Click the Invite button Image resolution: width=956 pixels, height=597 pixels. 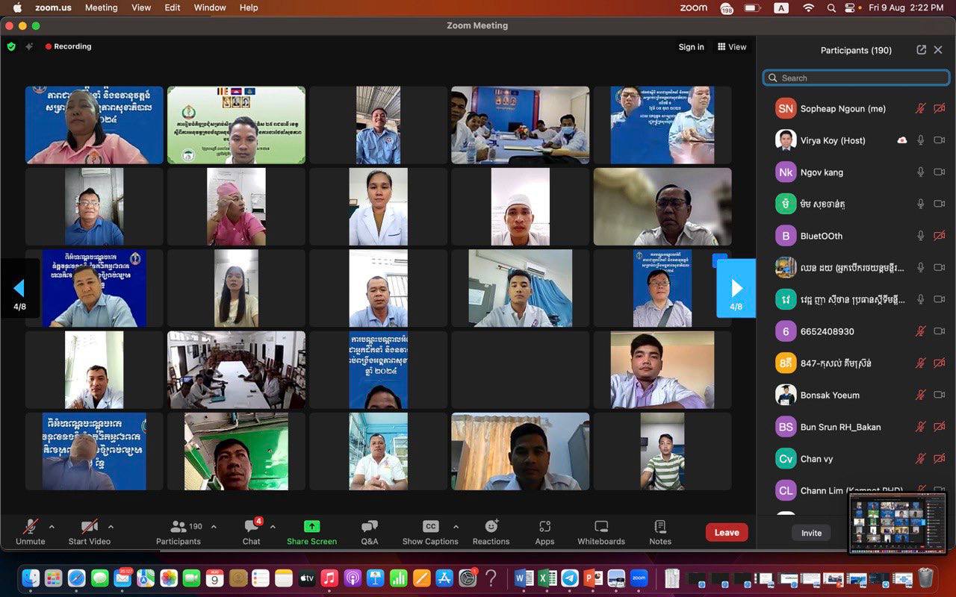coord(812,533)
